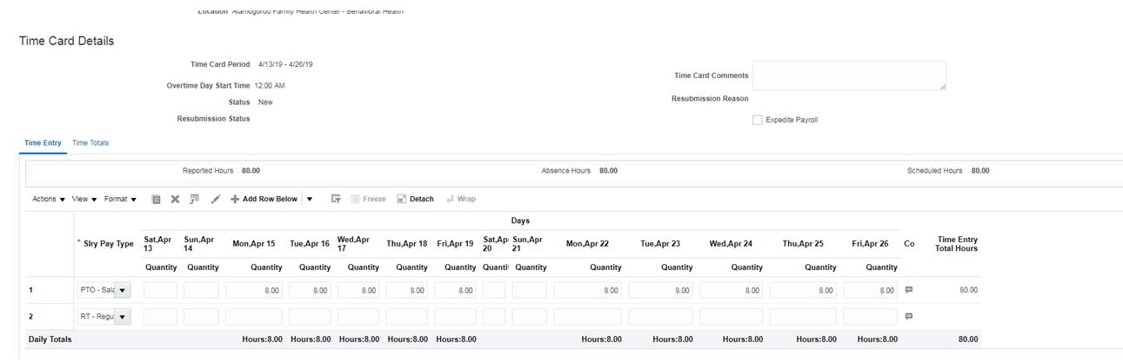Click row 1 Thu, Apr 18 quantity field

point(408,290)
